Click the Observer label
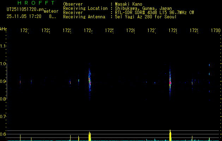Screen dimensions: 222x141 click(x=73, y=4)
